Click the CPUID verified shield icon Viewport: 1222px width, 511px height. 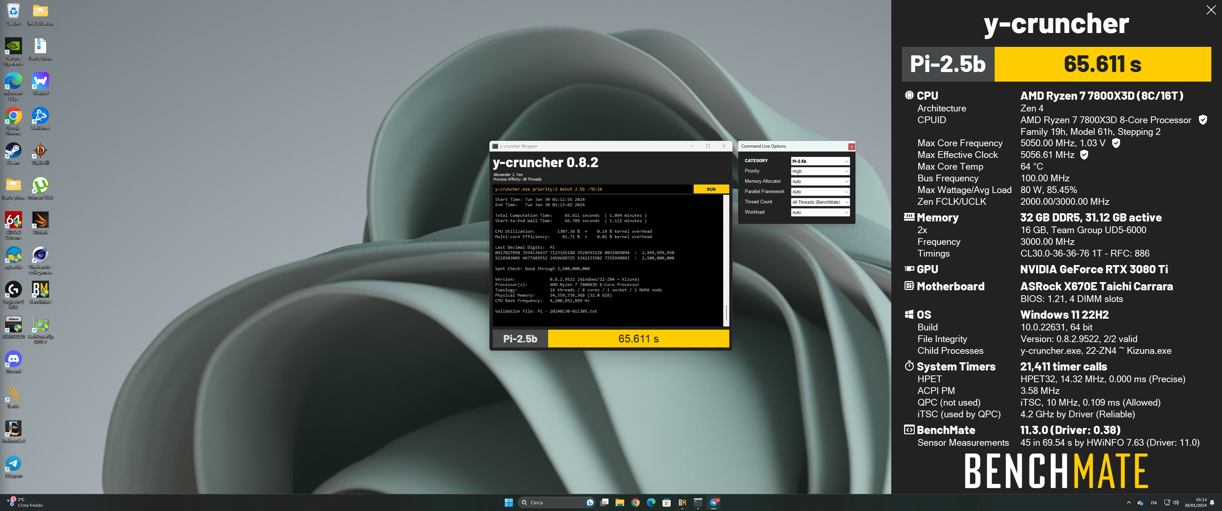(x=1202, y=120)
